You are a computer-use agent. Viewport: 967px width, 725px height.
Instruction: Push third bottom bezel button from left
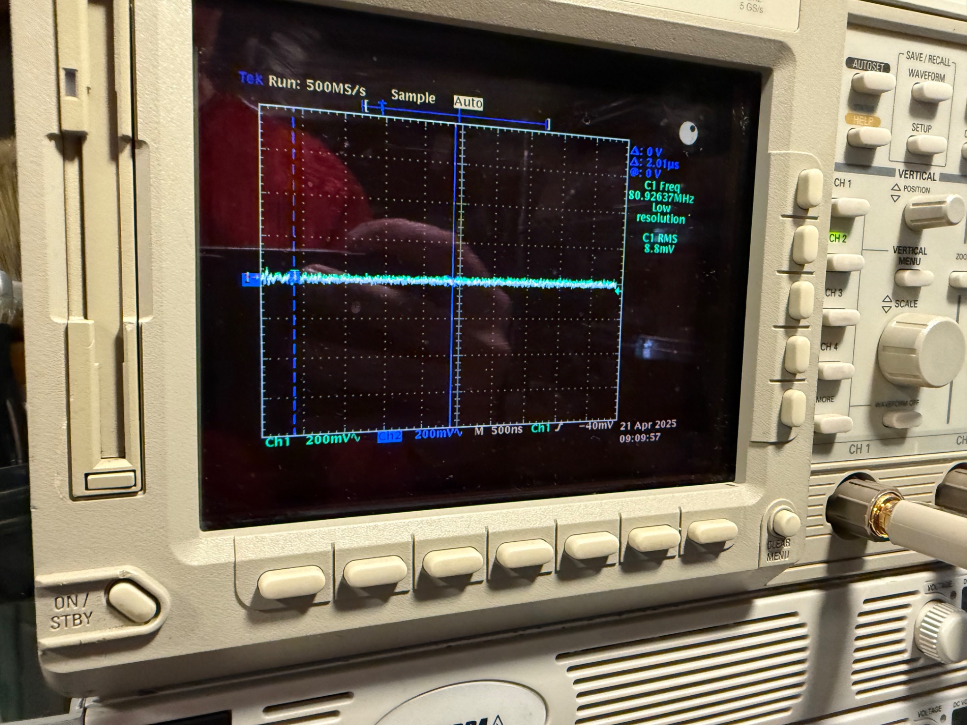click(x=453, y=562)
